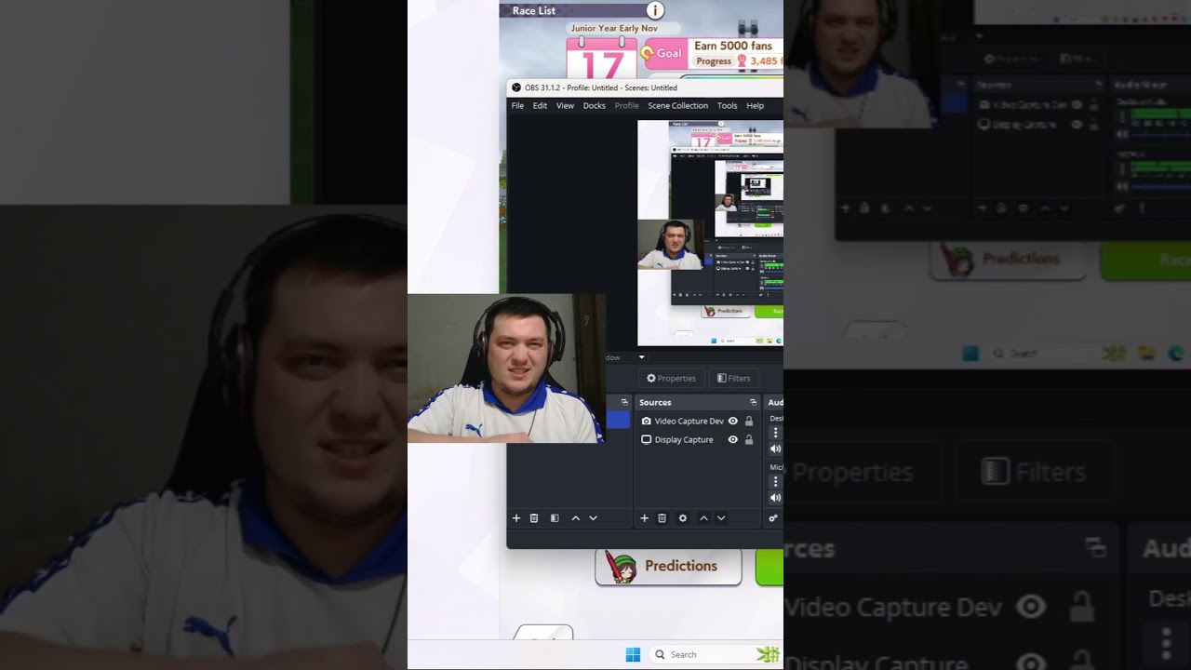Open the View menu in OBS
This screenshot has width=1191, height=670.
click(565, 105)
